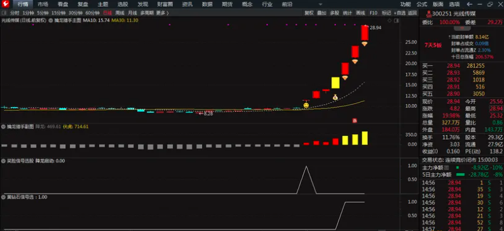Expand the top menu overflow arrow
Screen dimensions: 504x231
point(320,5)
